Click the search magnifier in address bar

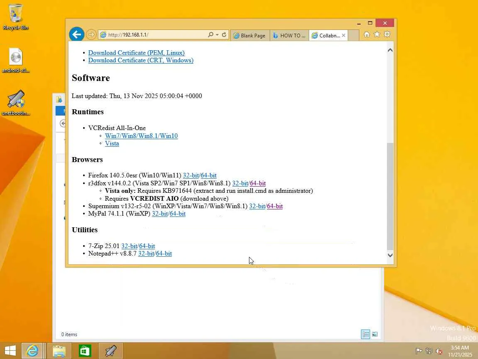pyautogui.click(x=210, y=34)
